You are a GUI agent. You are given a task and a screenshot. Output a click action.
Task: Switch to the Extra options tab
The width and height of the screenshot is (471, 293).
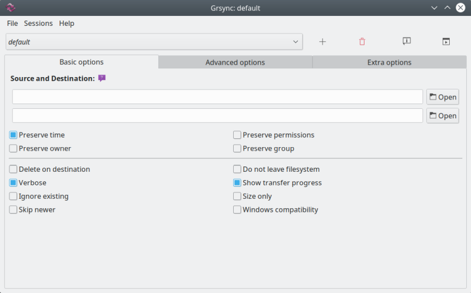click(389, 62)
